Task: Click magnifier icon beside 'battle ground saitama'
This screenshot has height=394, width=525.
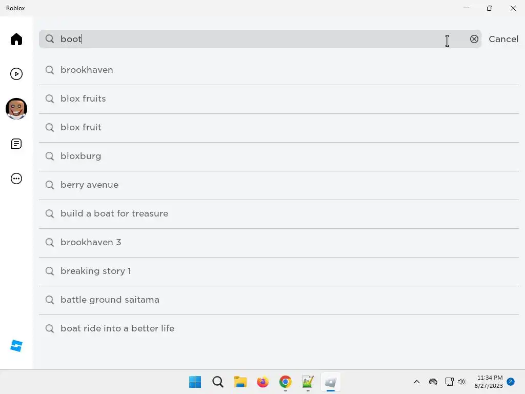Action: click(x=50, y=300)
